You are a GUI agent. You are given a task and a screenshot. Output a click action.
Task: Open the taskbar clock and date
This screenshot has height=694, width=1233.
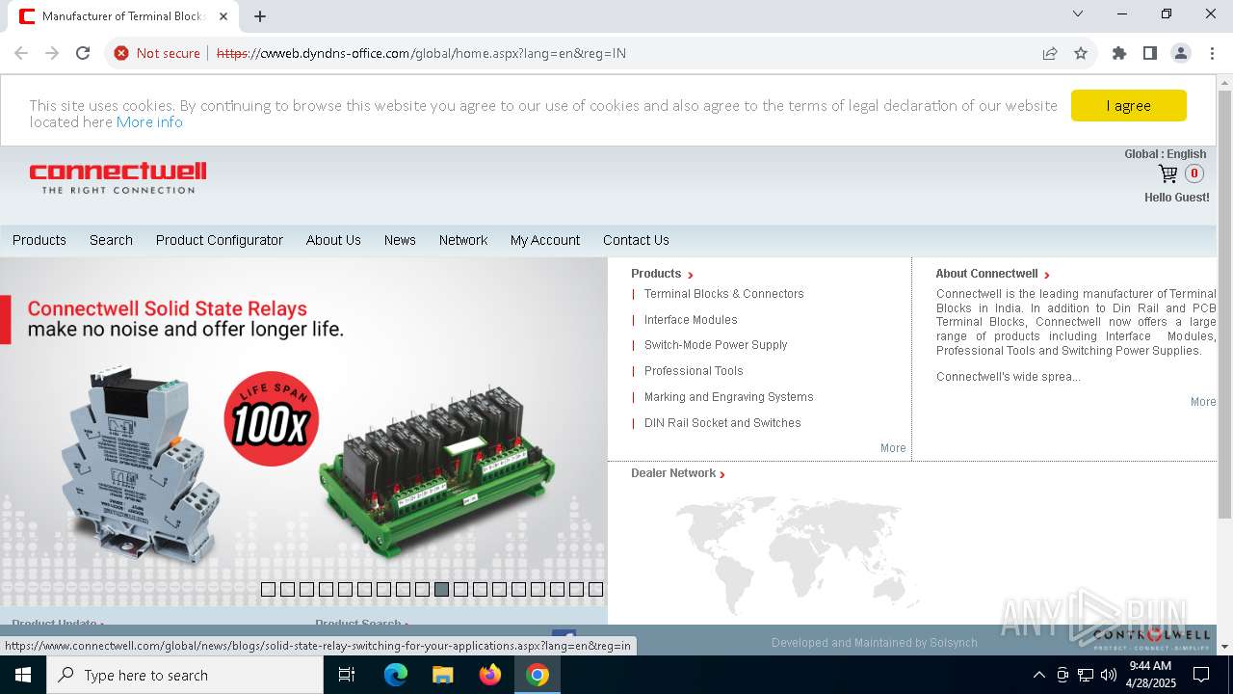[x=1150, y=675]
